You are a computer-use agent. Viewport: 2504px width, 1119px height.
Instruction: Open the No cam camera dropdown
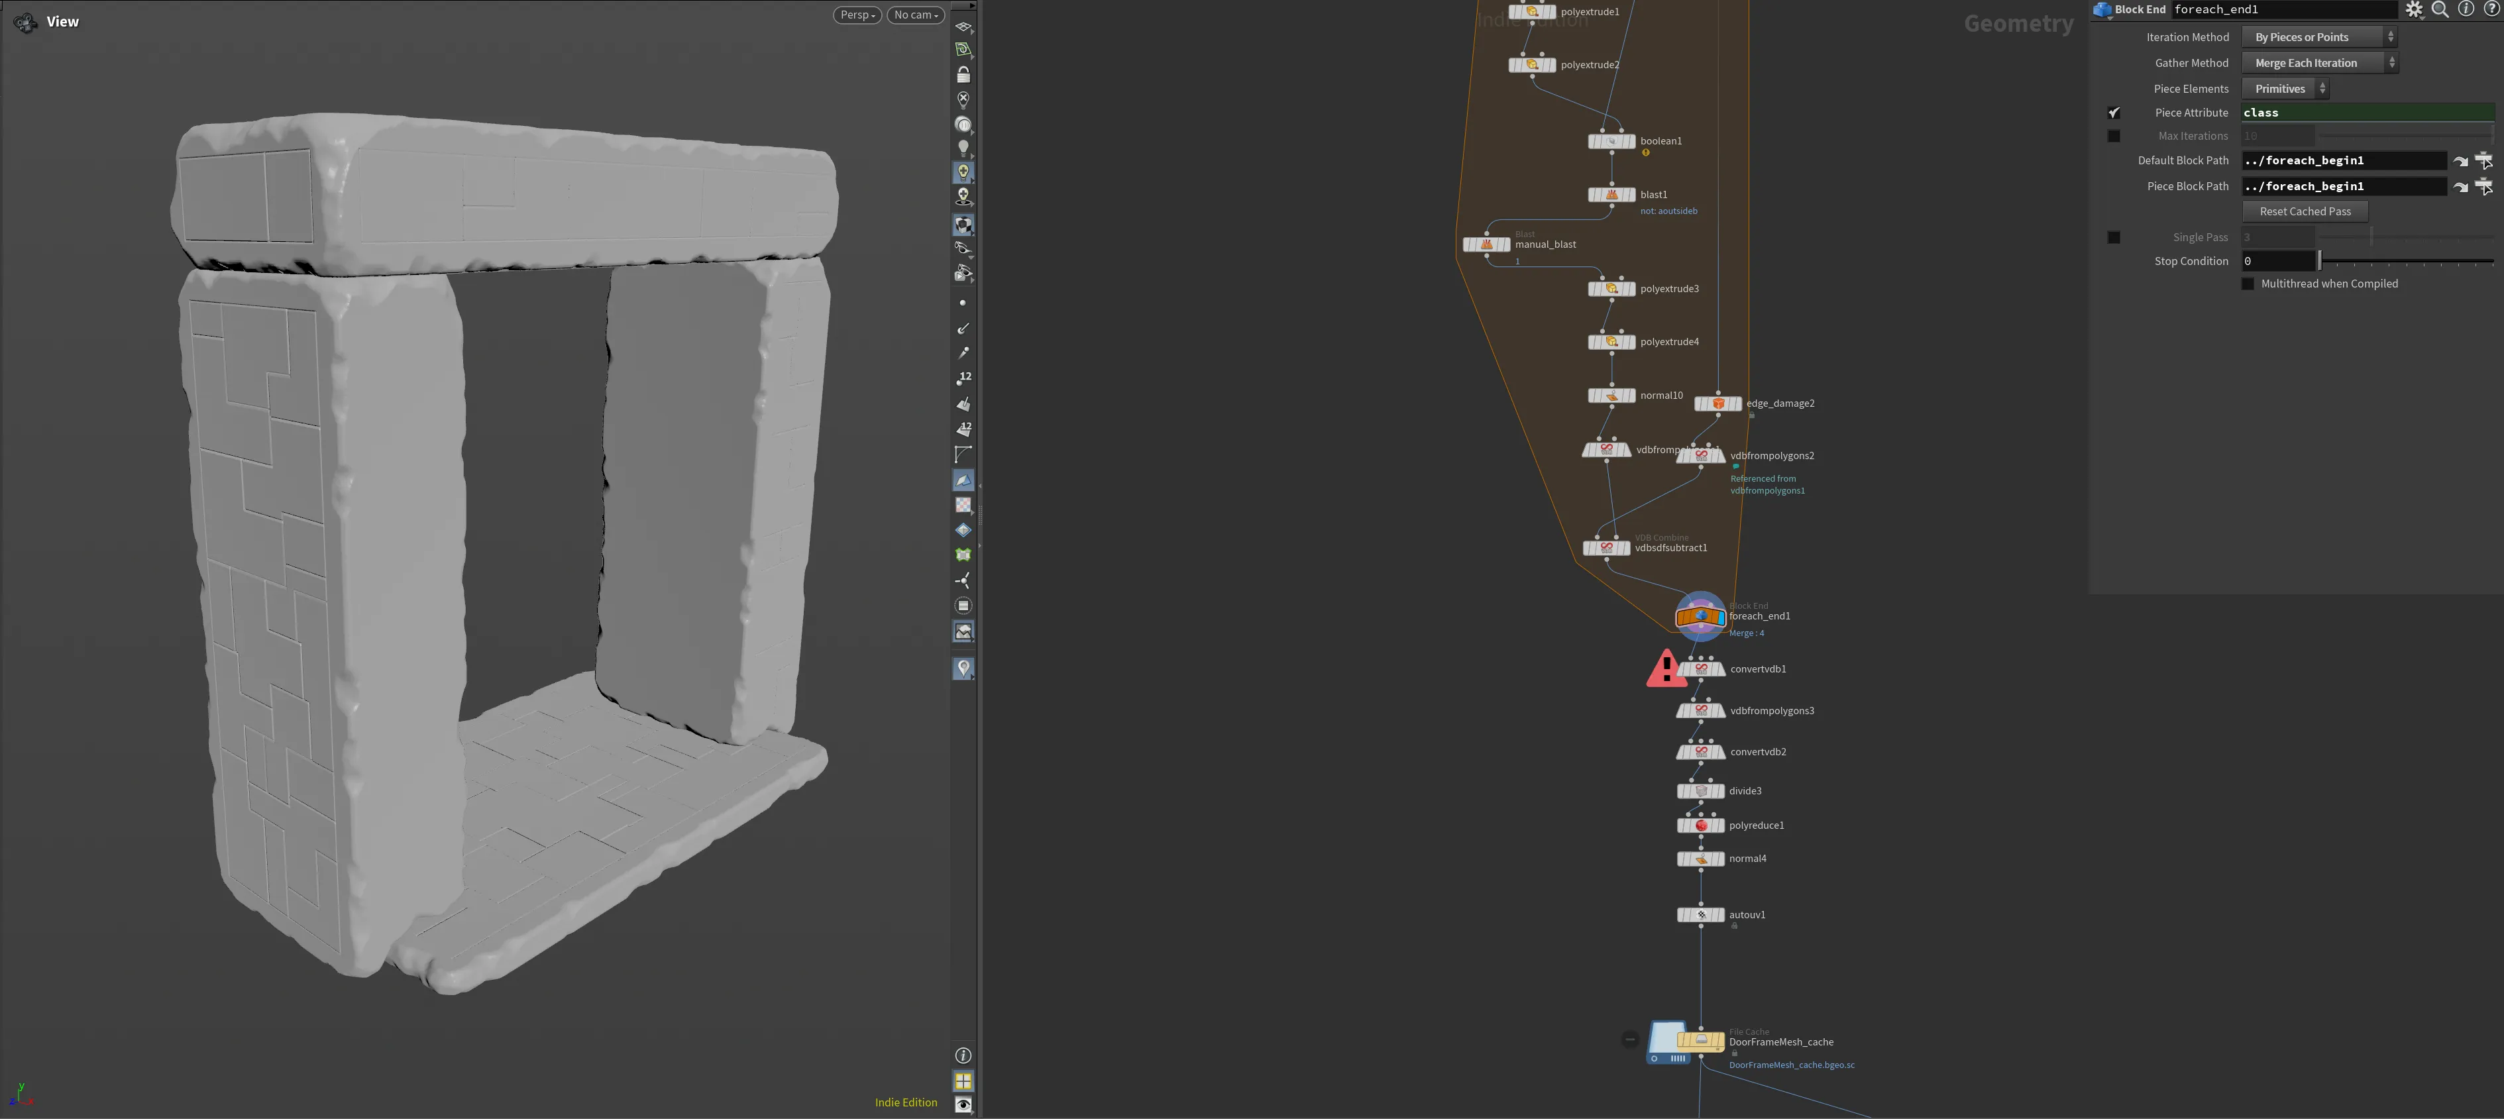tap(916, 15)
